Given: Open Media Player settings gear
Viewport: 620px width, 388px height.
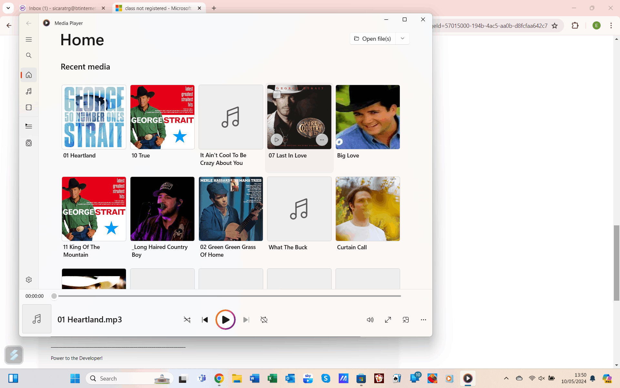Looking at the screenshot, I should click(29, 280).
